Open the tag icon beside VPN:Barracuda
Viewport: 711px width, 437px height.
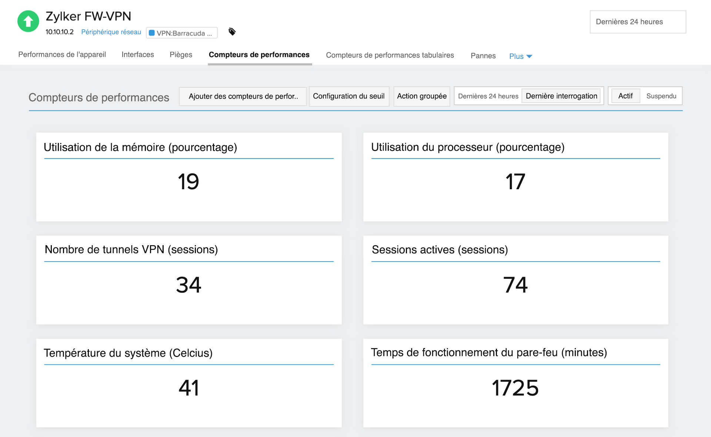(x=232, y=32)
